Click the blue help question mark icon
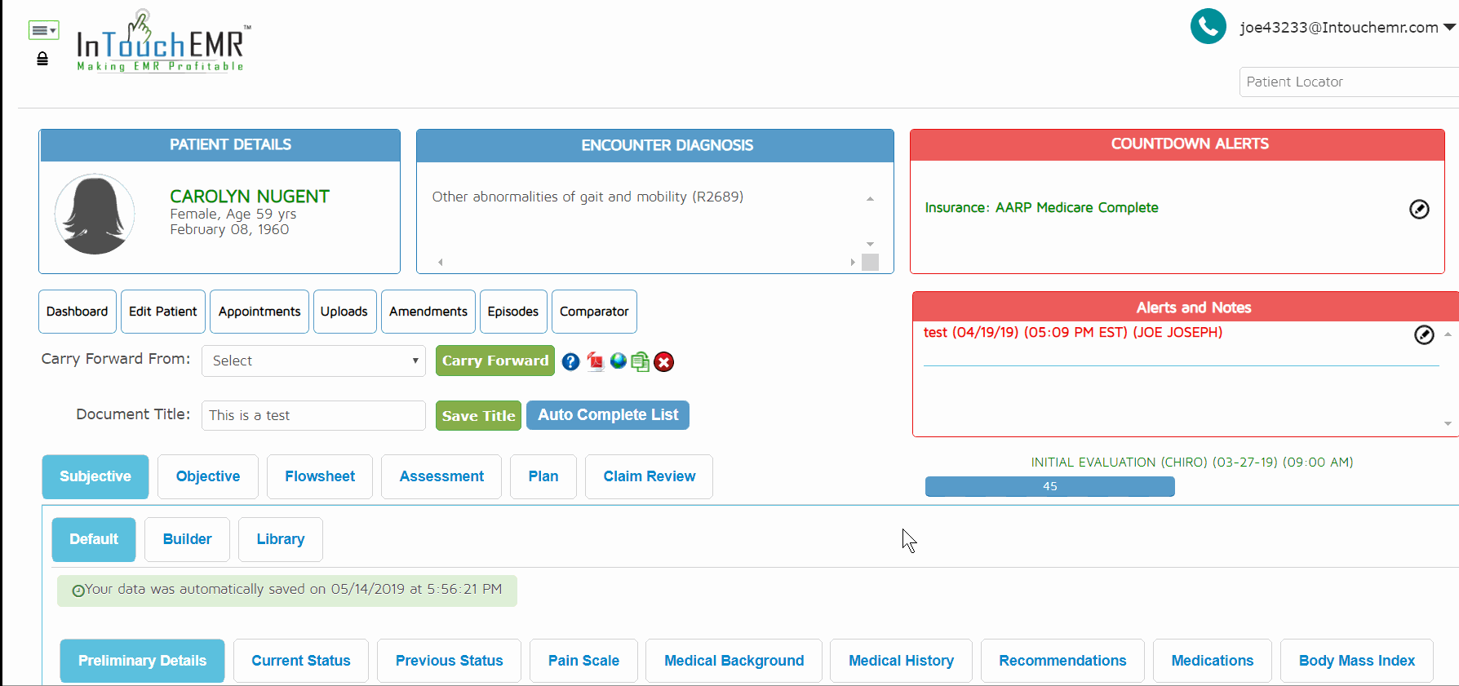This screenshot has height=686, width=1459. [570, 361]
